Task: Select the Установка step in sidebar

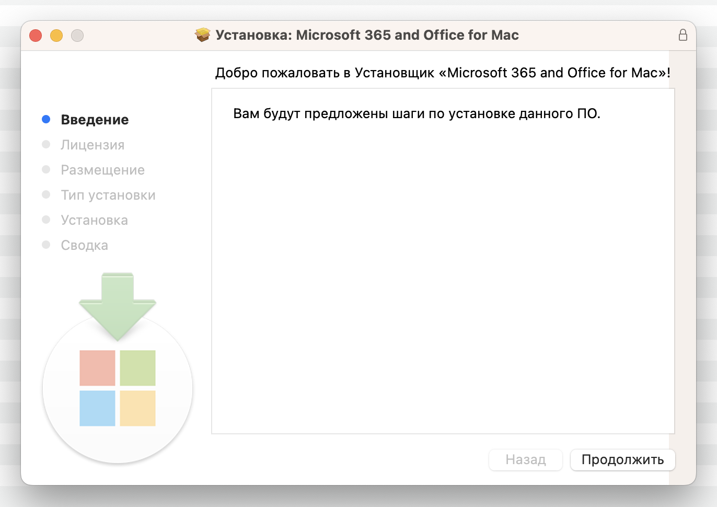Action: (x=94, y=220)
